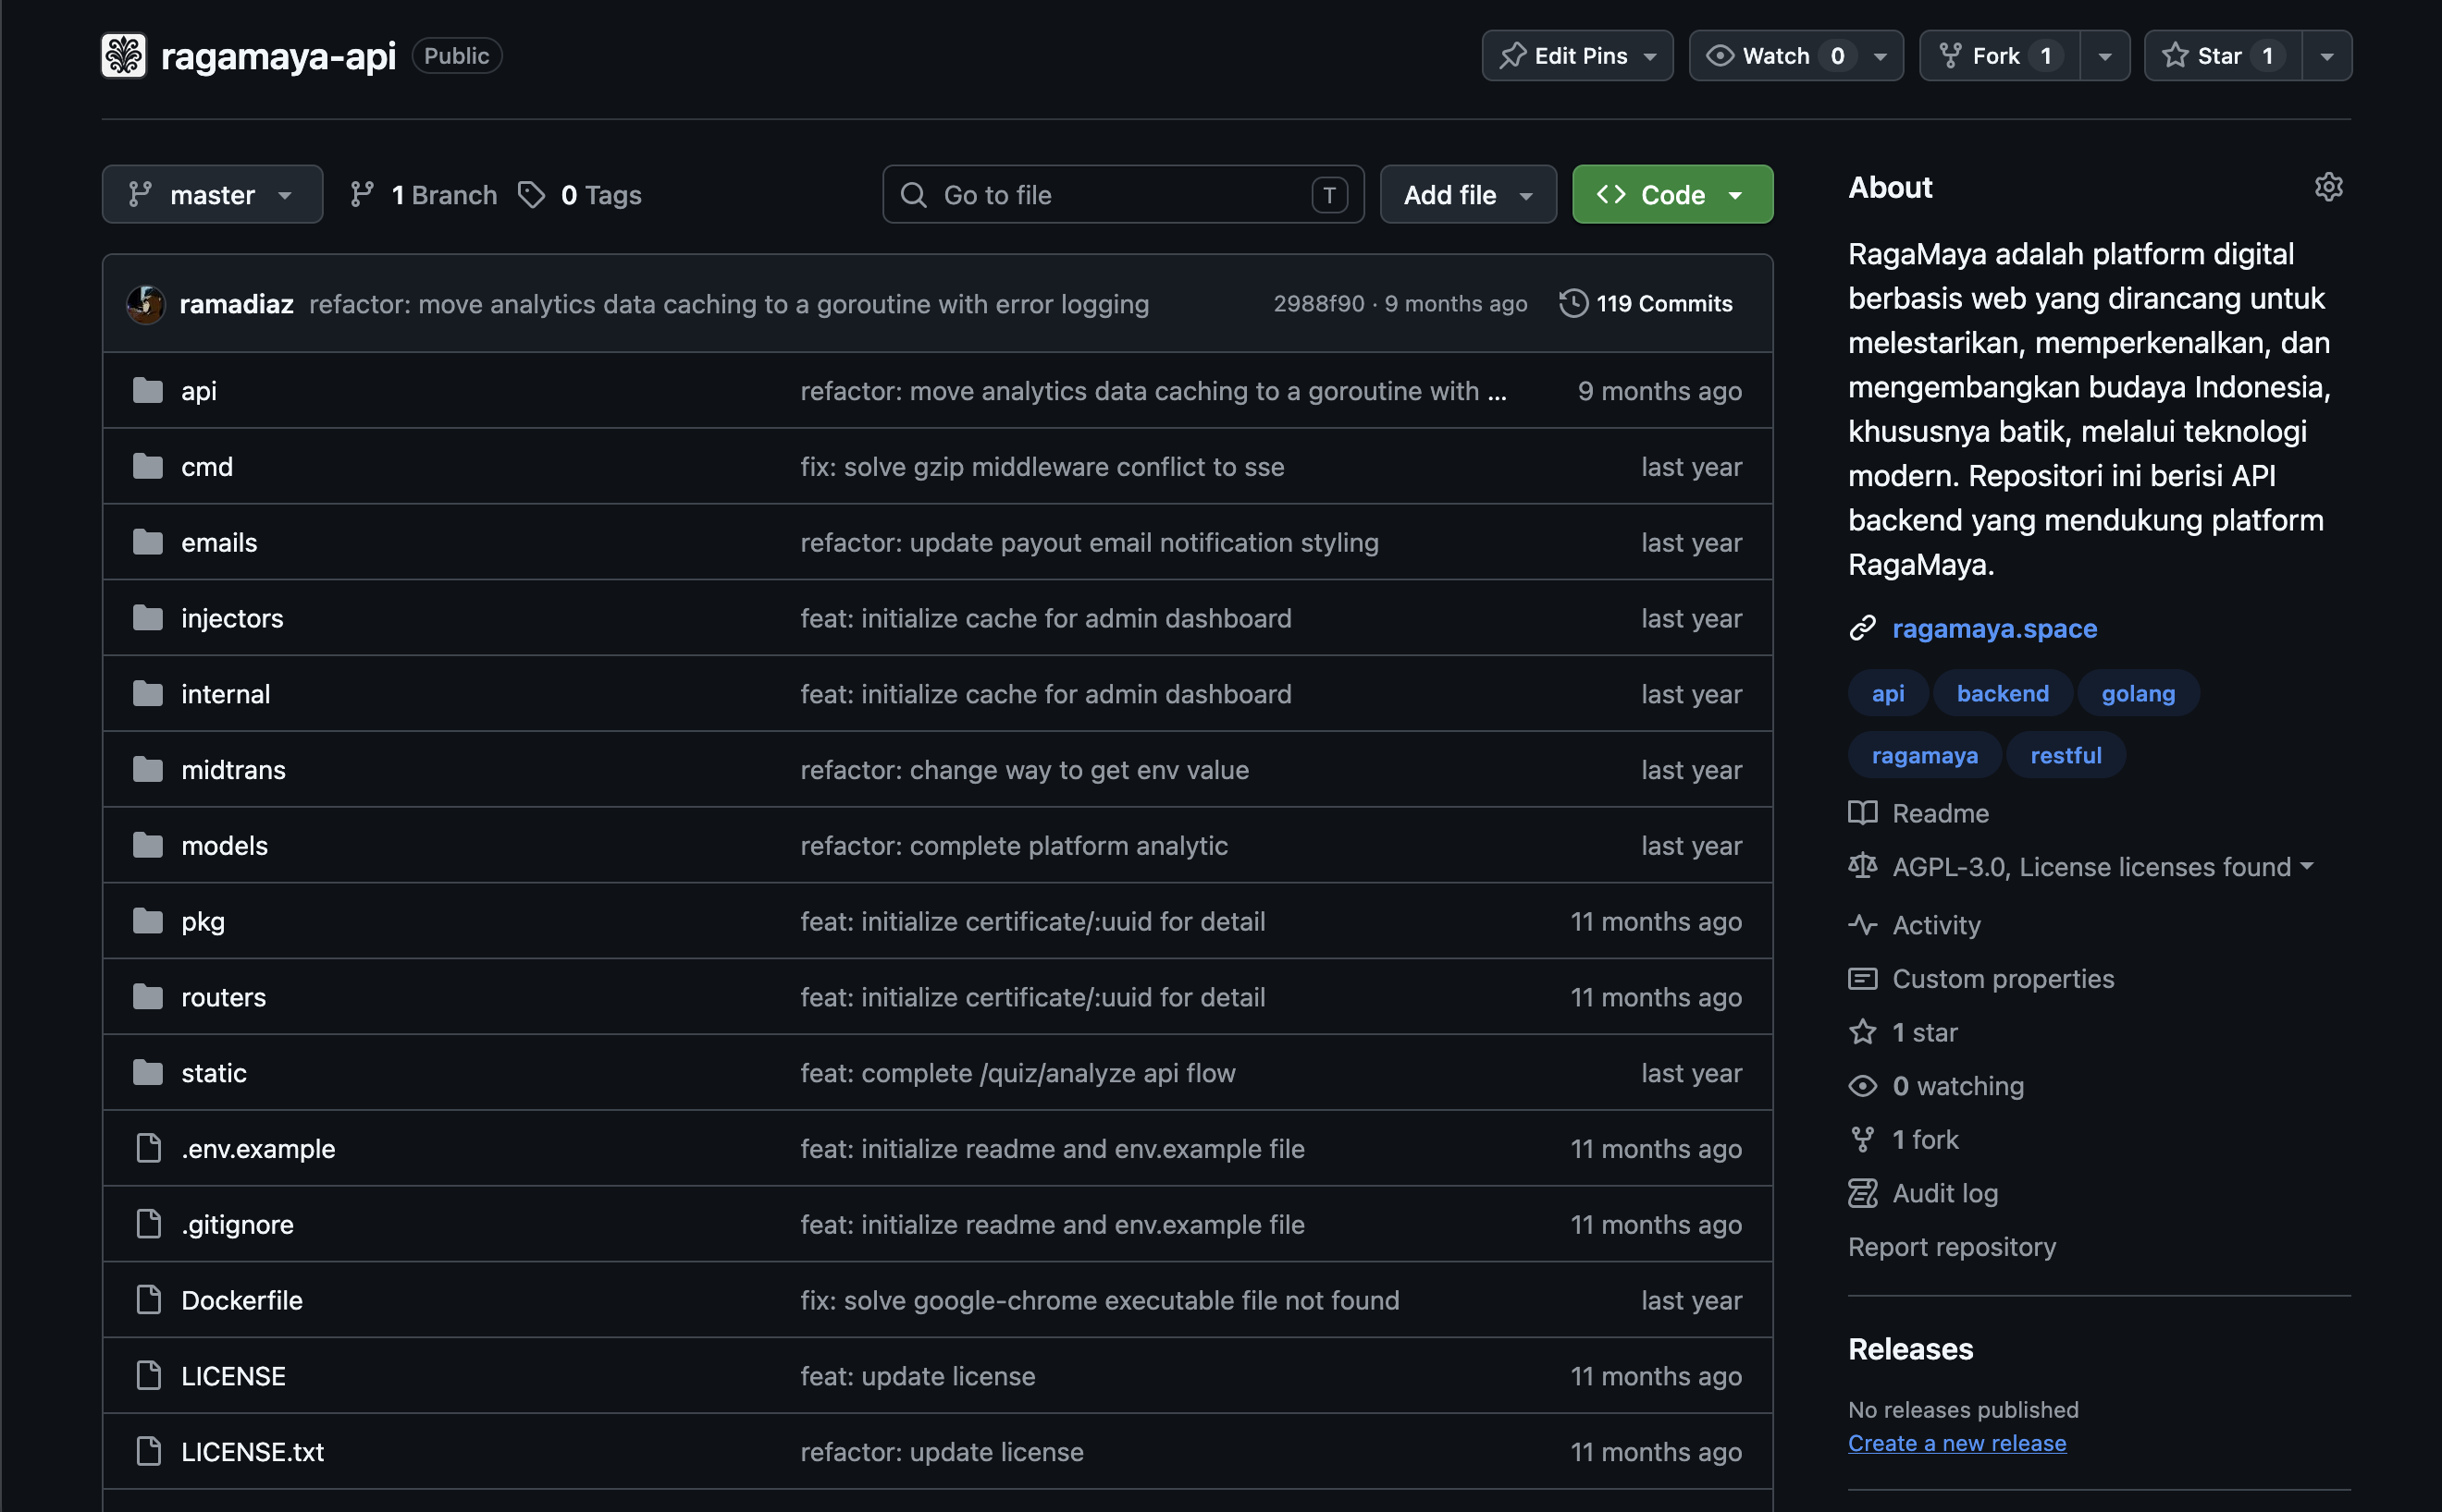This screenshot has height=1512, width=2442.
Task: Click the LICENSE file icon
Action: coord(148,1376)
